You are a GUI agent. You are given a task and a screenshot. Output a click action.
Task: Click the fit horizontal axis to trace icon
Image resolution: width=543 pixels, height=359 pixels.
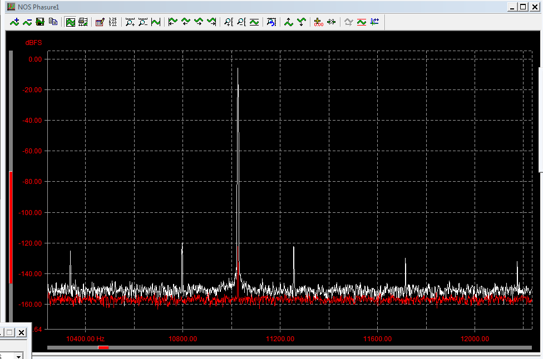156,22
